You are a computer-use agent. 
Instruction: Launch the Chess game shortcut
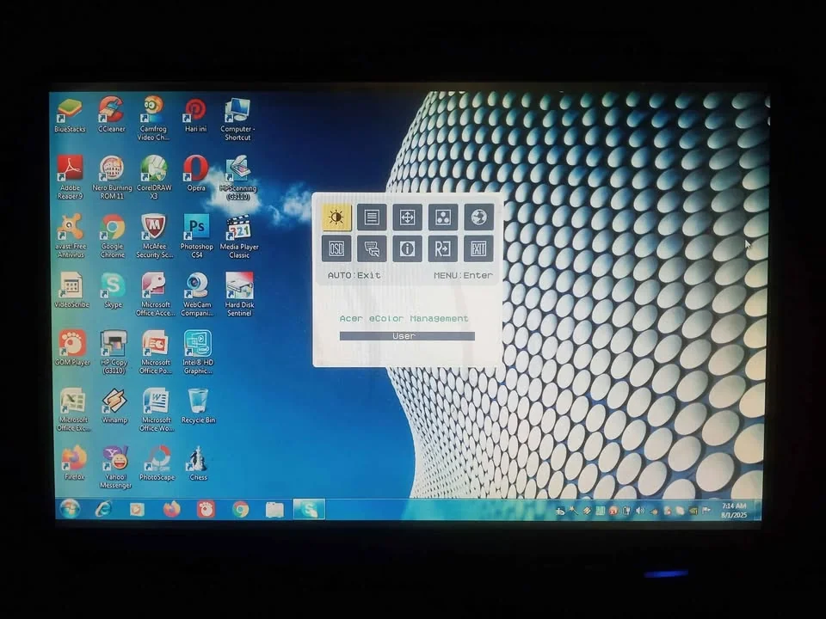(198, 463)
